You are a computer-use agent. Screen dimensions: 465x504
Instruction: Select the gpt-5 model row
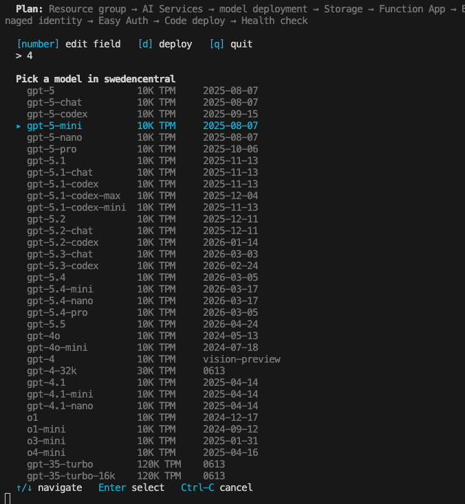(142, 91)
